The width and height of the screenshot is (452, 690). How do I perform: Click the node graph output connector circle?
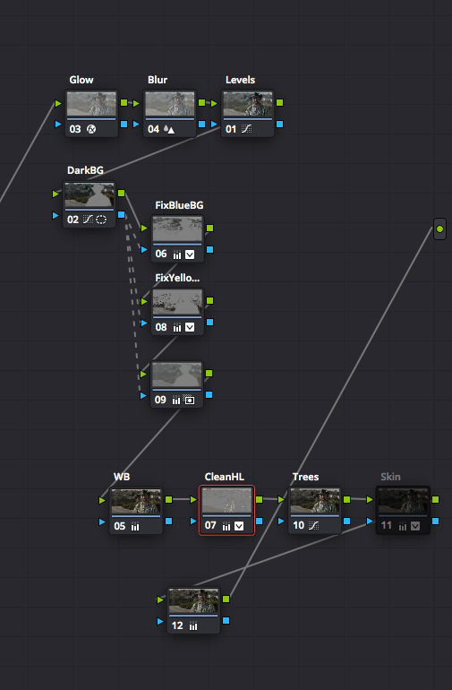(439, 229)
